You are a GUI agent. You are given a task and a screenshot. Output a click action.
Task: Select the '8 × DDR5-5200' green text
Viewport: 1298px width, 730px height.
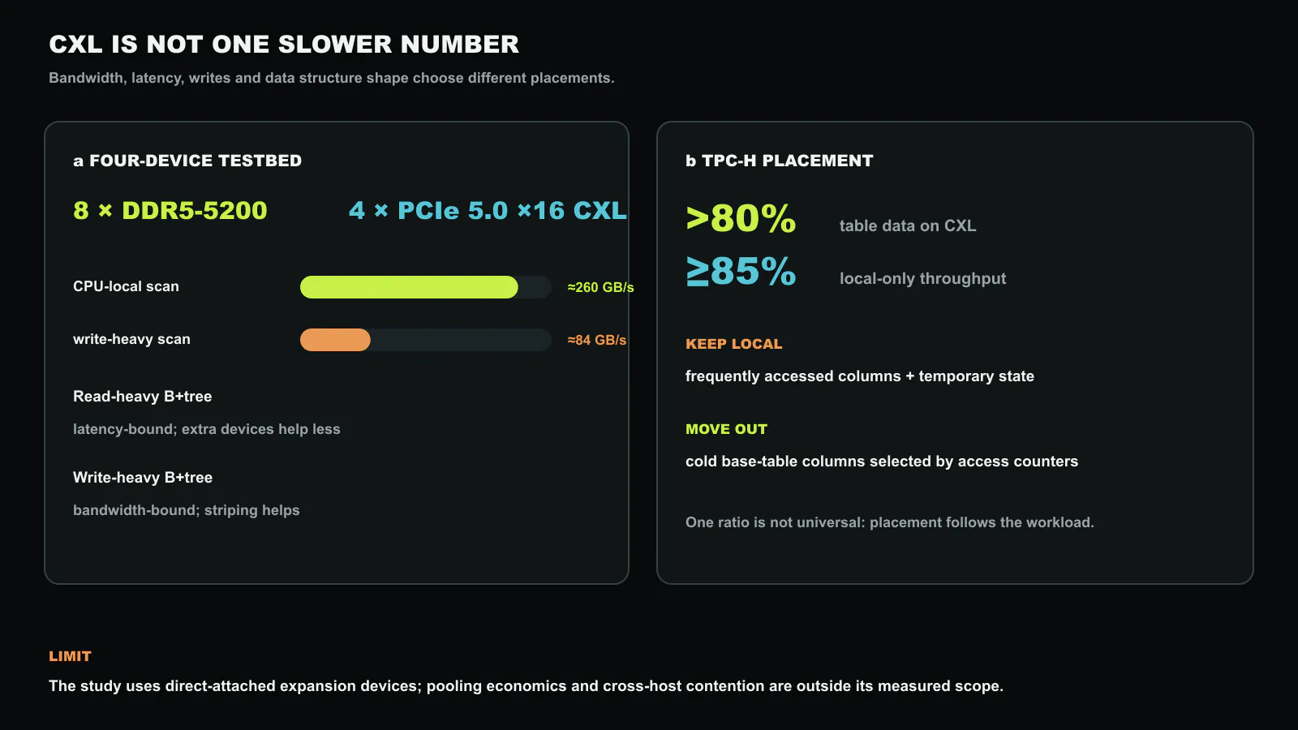pyautogui.click(x=170, y=210)
